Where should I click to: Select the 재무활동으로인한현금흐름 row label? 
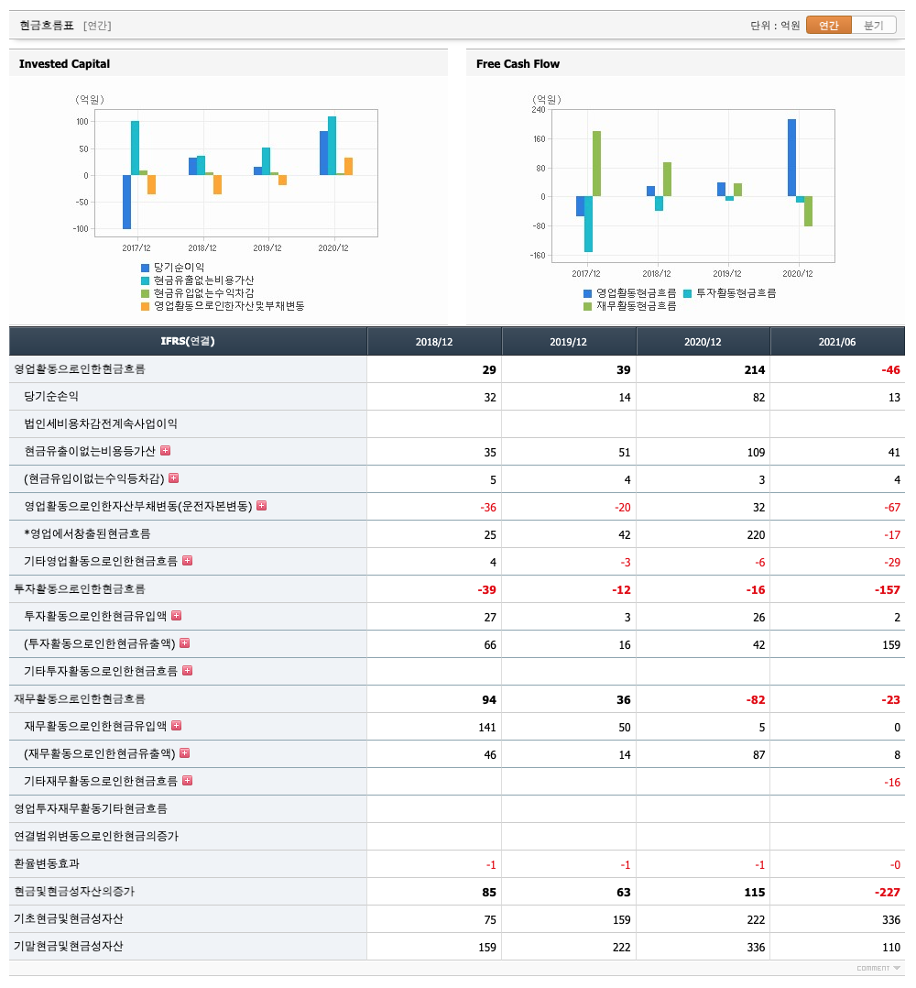point(80,698)
